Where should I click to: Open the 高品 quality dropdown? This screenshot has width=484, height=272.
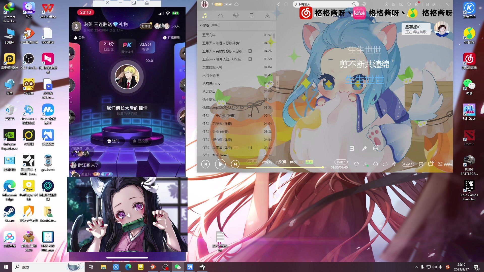[252, 162]
